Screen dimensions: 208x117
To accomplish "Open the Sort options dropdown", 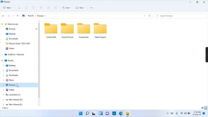I will coord(67,8).
